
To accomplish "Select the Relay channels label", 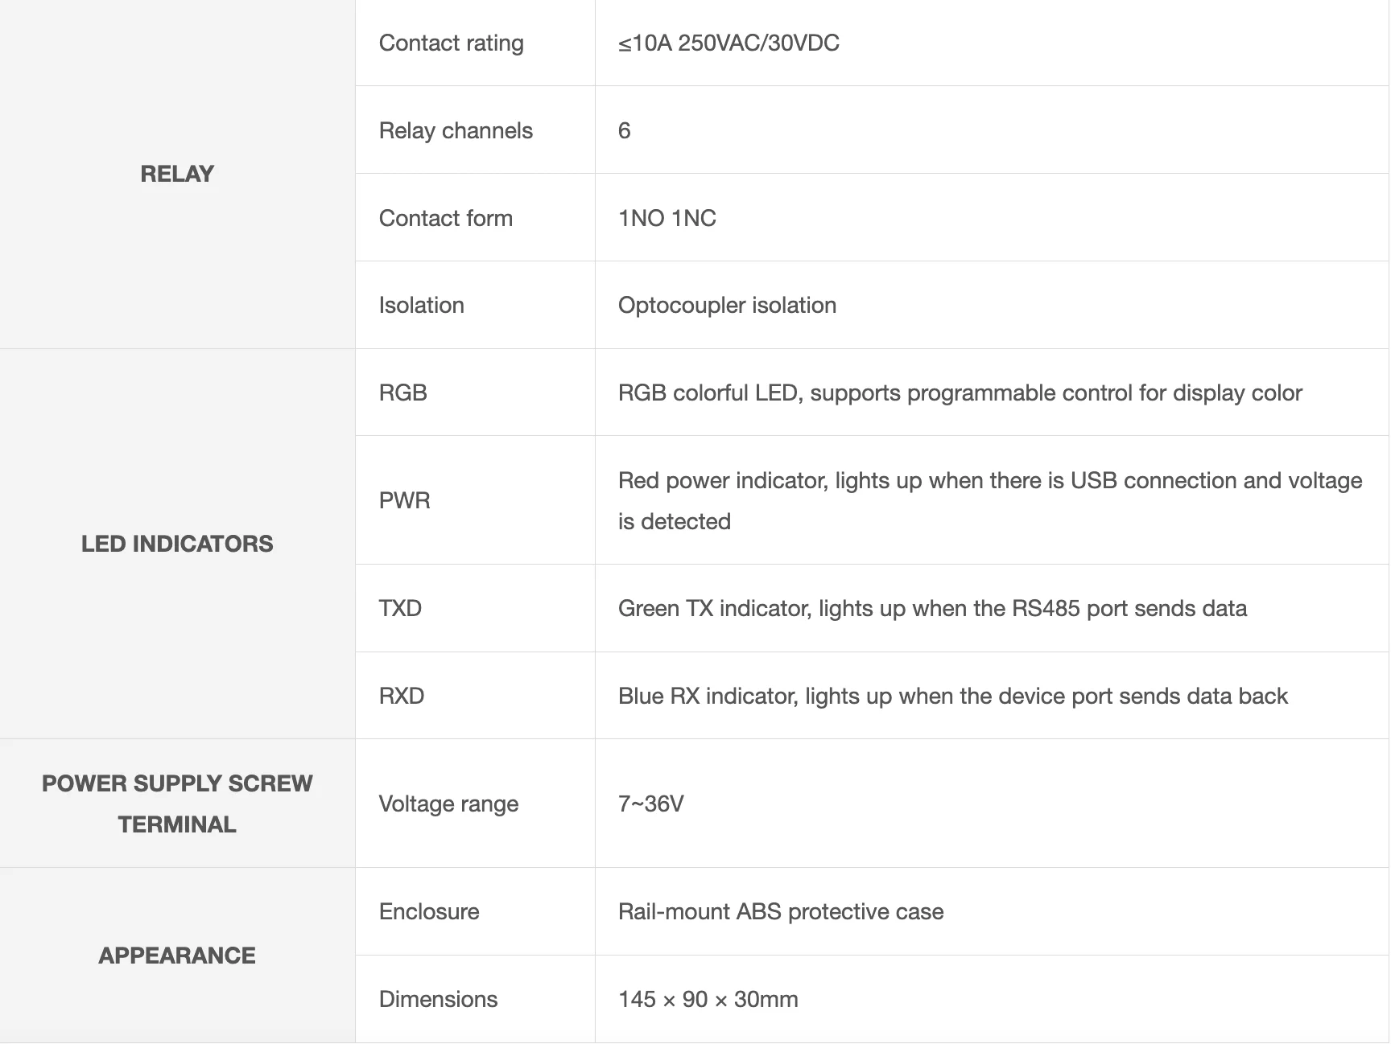I will 456,130.
